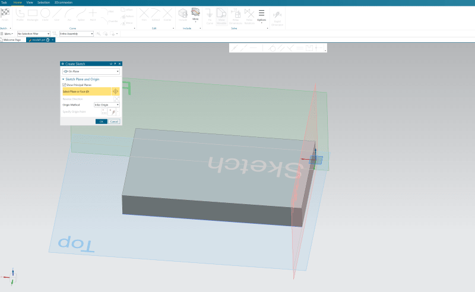This screenshot has height=292, width=475.
Task: Select the Rectangle tool
Action: pos(33,13)
